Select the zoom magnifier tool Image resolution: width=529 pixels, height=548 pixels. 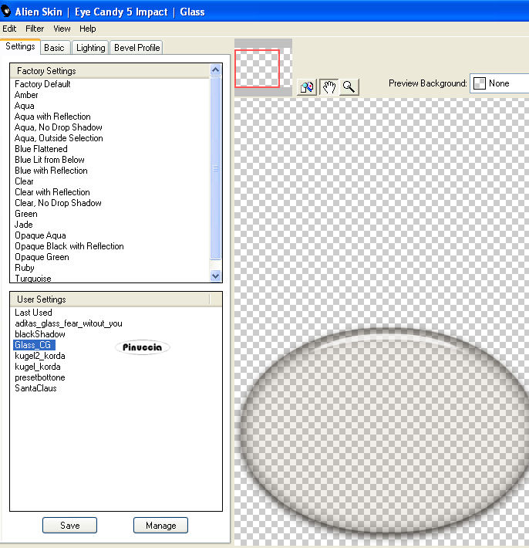point(349,87)
